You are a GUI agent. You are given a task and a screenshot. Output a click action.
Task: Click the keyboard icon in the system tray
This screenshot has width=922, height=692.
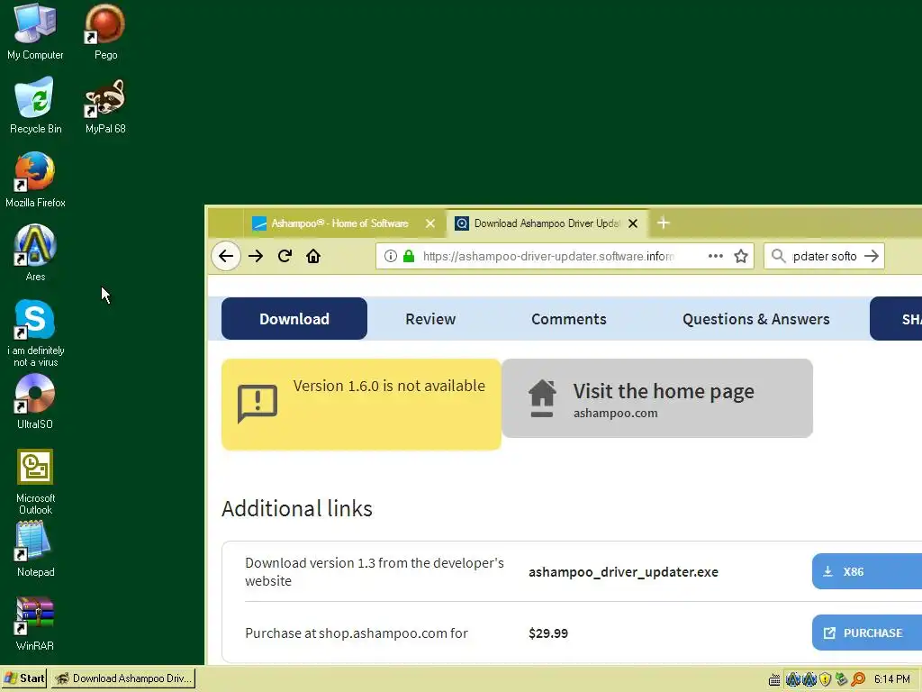click(774, 679)
